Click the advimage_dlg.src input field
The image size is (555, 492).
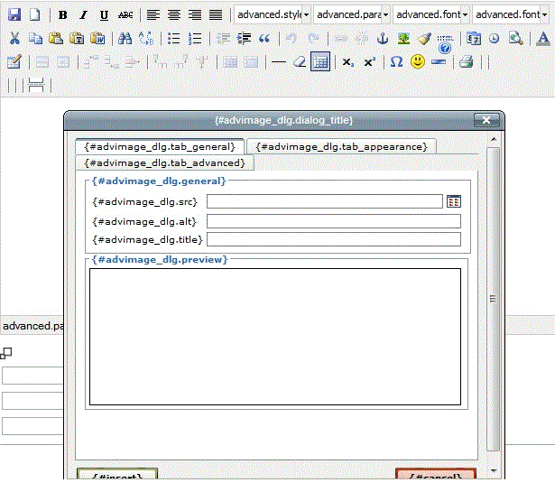pos(325,201)
